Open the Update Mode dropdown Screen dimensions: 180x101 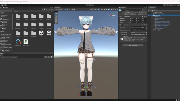pyautogui.click(x=139, y=33)
